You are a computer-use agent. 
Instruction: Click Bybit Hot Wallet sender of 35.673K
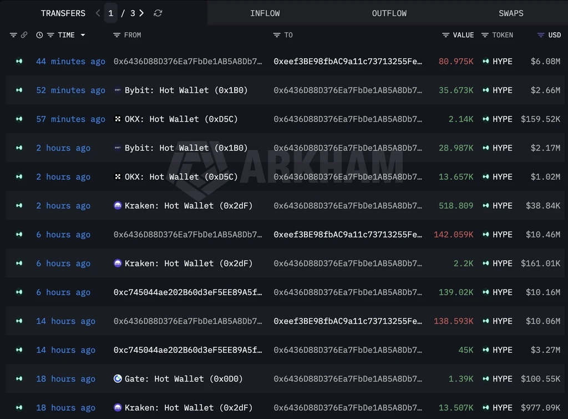tap(186, 90)
